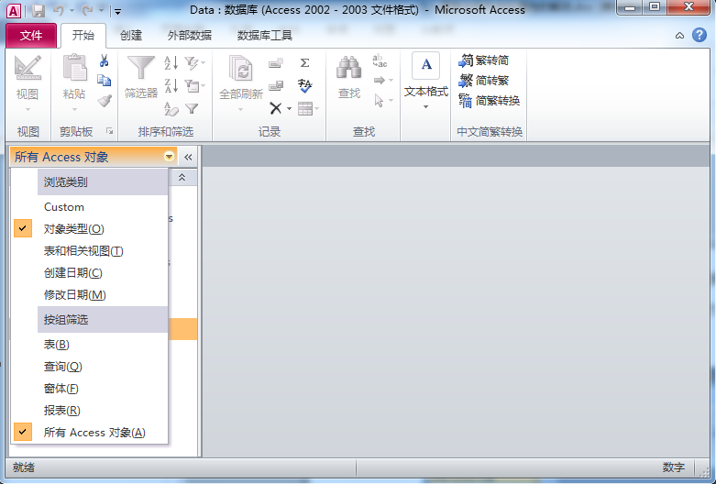
Task: Filter by 查询(Q) group
Action: (x=90, y=366)
